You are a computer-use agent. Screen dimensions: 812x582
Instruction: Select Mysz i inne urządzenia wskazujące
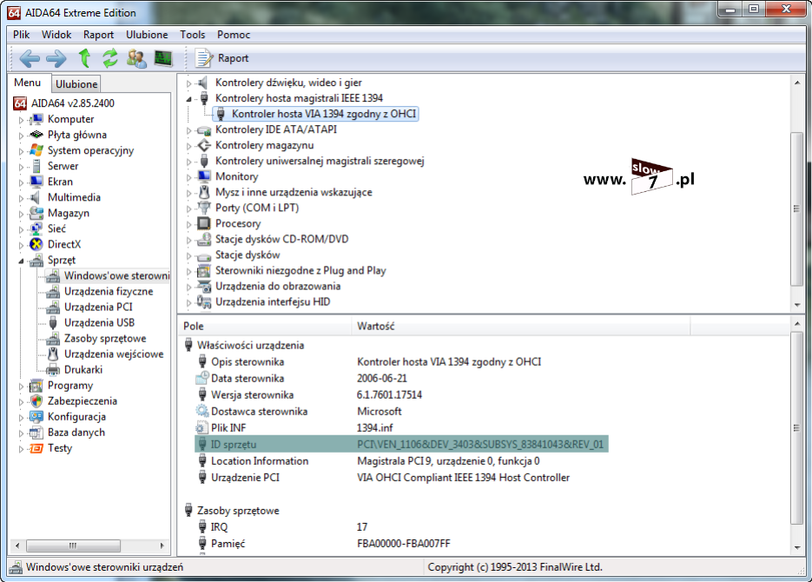point(294,192)
